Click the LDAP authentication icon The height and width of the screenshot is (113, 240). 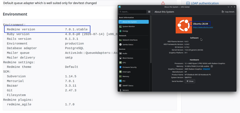(x=188, y=3)
